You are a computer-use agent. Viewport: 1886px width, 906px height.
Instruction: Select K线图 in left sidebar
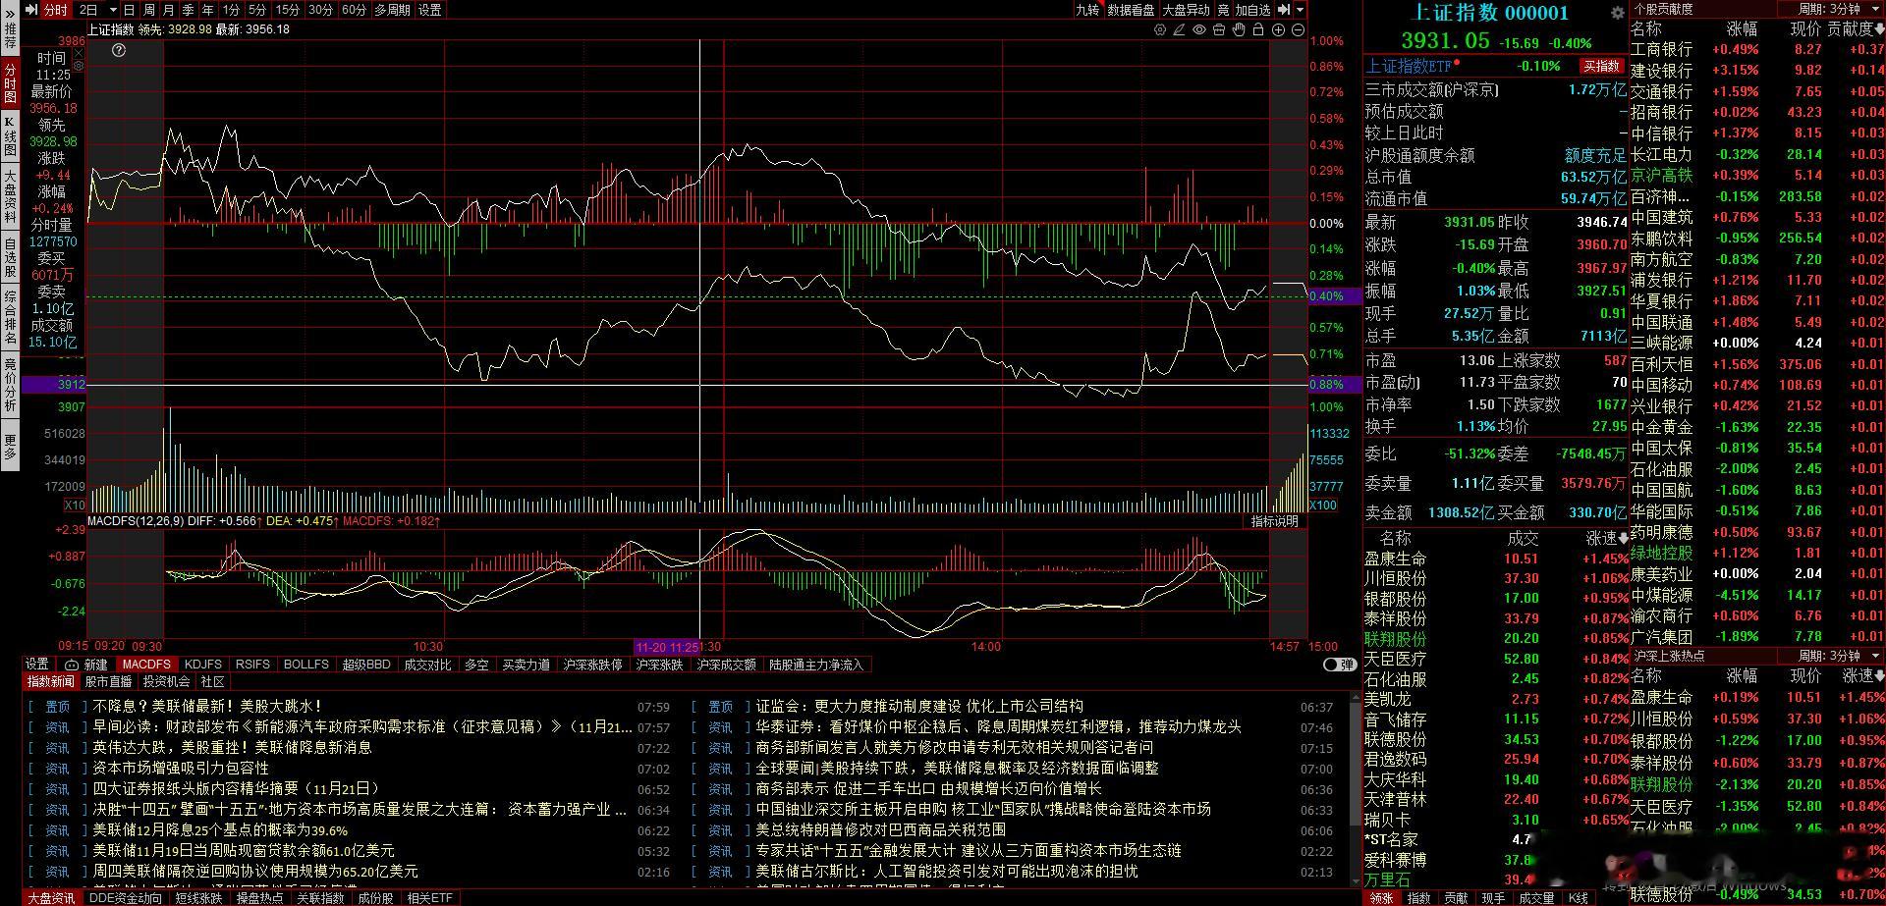[x=10, y=135]
